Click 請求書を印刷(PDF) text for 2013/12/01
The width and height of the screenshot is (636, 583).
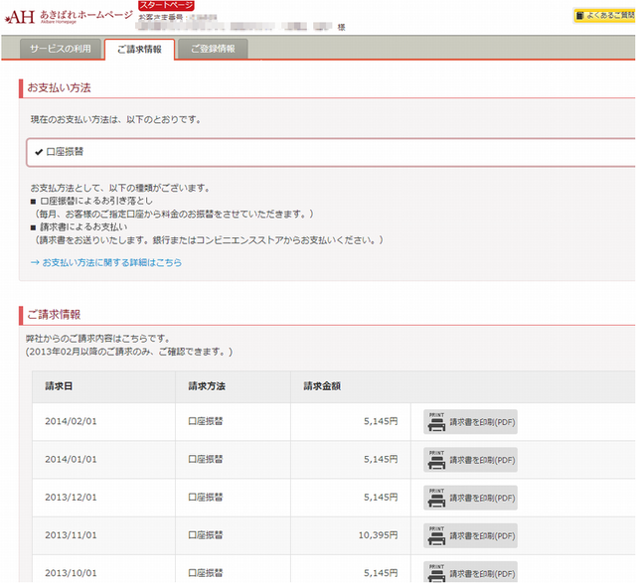[x=483, y=499]
